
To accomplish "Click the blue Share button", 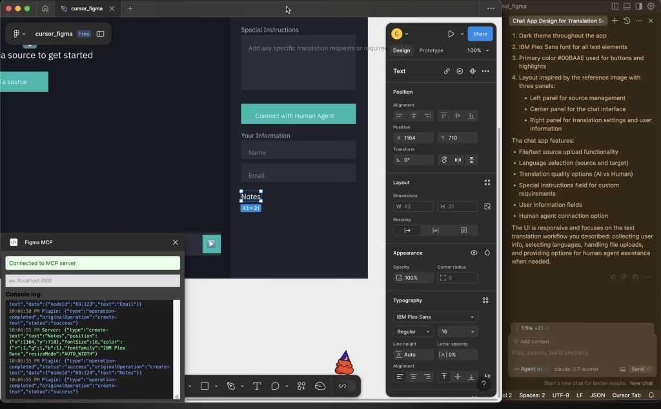I will (480, 34).
